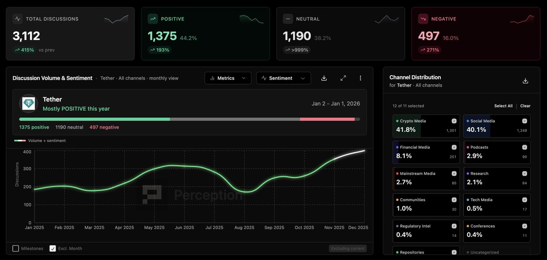
Task: Uncheck the Financial Media channel
Action: pos(454,147)
